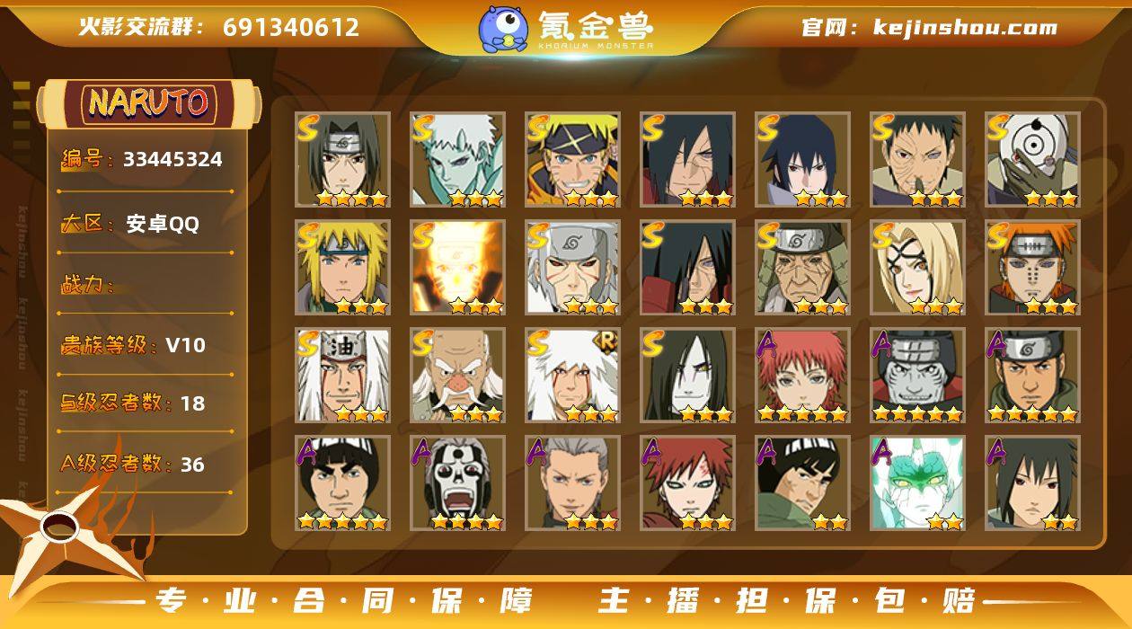Click the blue Kejinshou monster logo
Image resolution: width=1132 pixels, height=629 pixels.
pyautogui.click(x=503, y=29)
